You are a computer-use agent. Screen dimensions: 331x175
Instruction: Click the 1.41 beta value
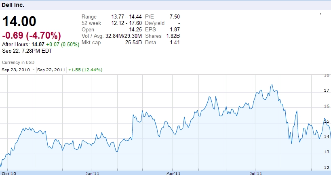[x=175, y=42]
